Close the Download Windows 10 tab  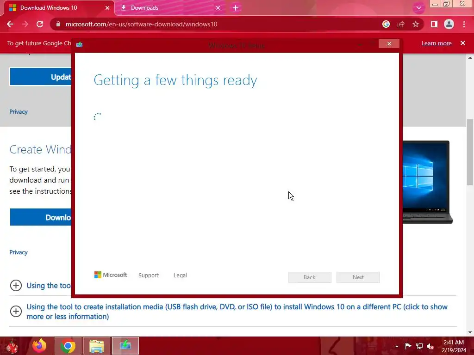coord(107,8)
